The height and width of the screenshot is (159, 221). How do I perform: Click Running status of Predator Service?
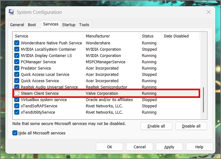pos(149,68)
